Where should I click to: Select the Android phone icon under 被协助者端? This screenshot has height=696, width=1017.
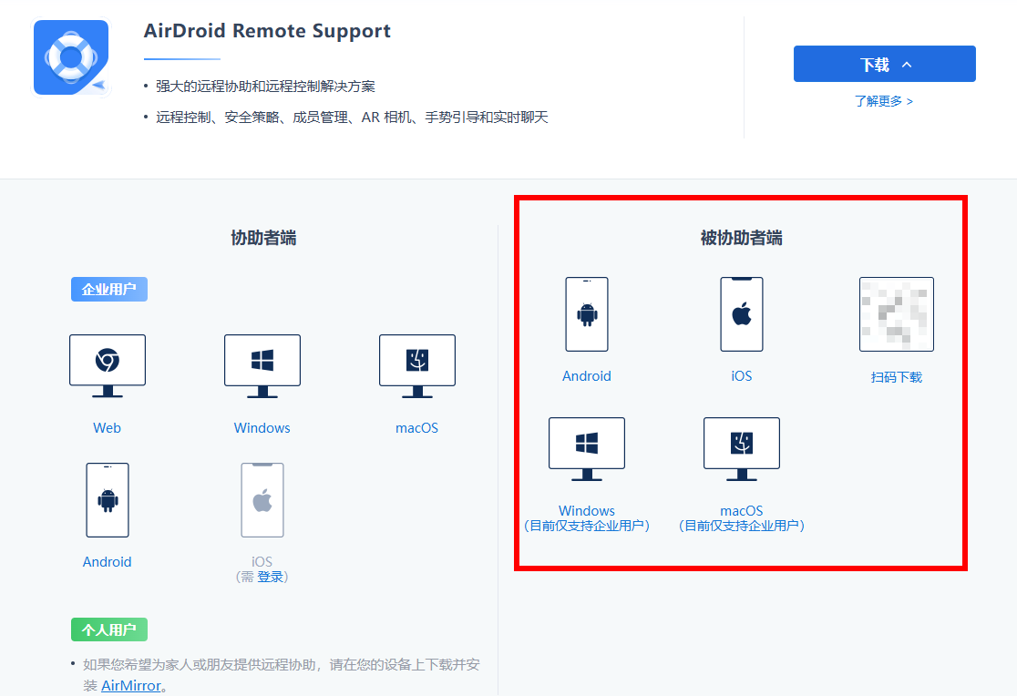587,314
